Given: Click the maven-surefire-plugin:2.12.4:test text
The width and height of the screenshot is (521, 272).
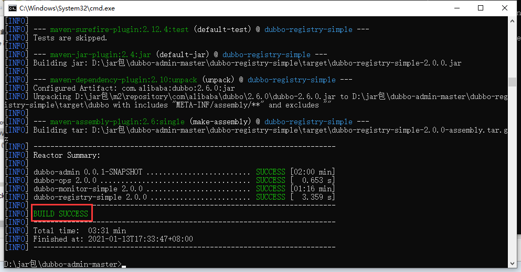Looking at the screenshot, I should tap(119, 29).
